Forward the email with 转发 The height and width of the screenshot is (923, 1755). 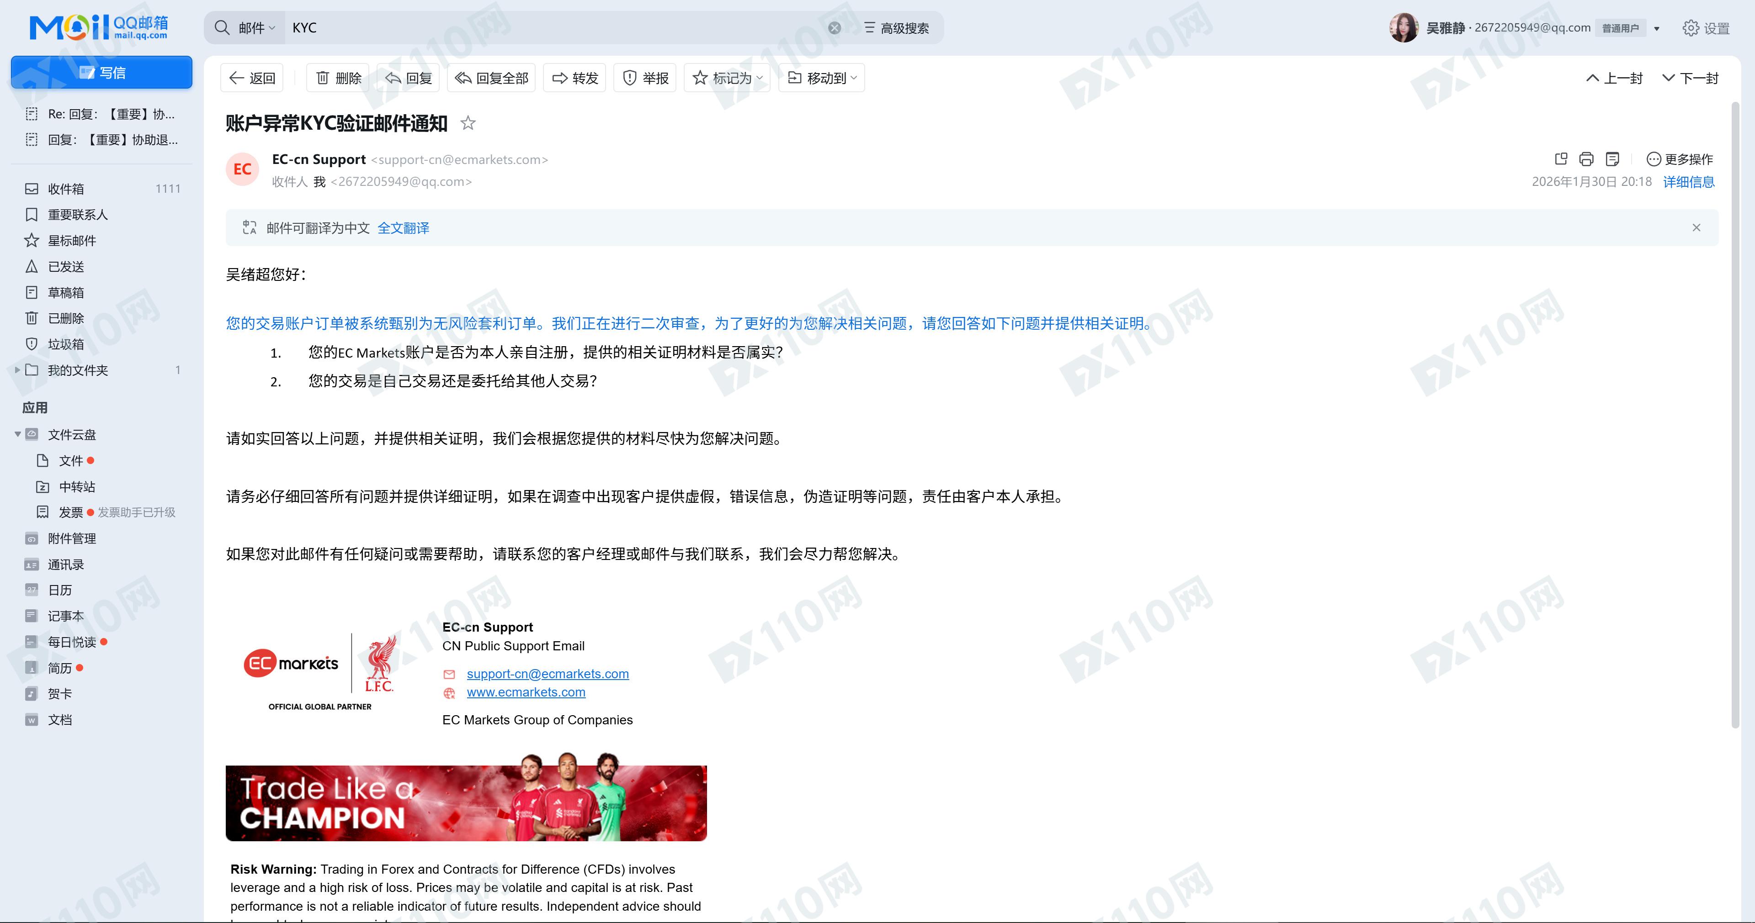[574, 78]
